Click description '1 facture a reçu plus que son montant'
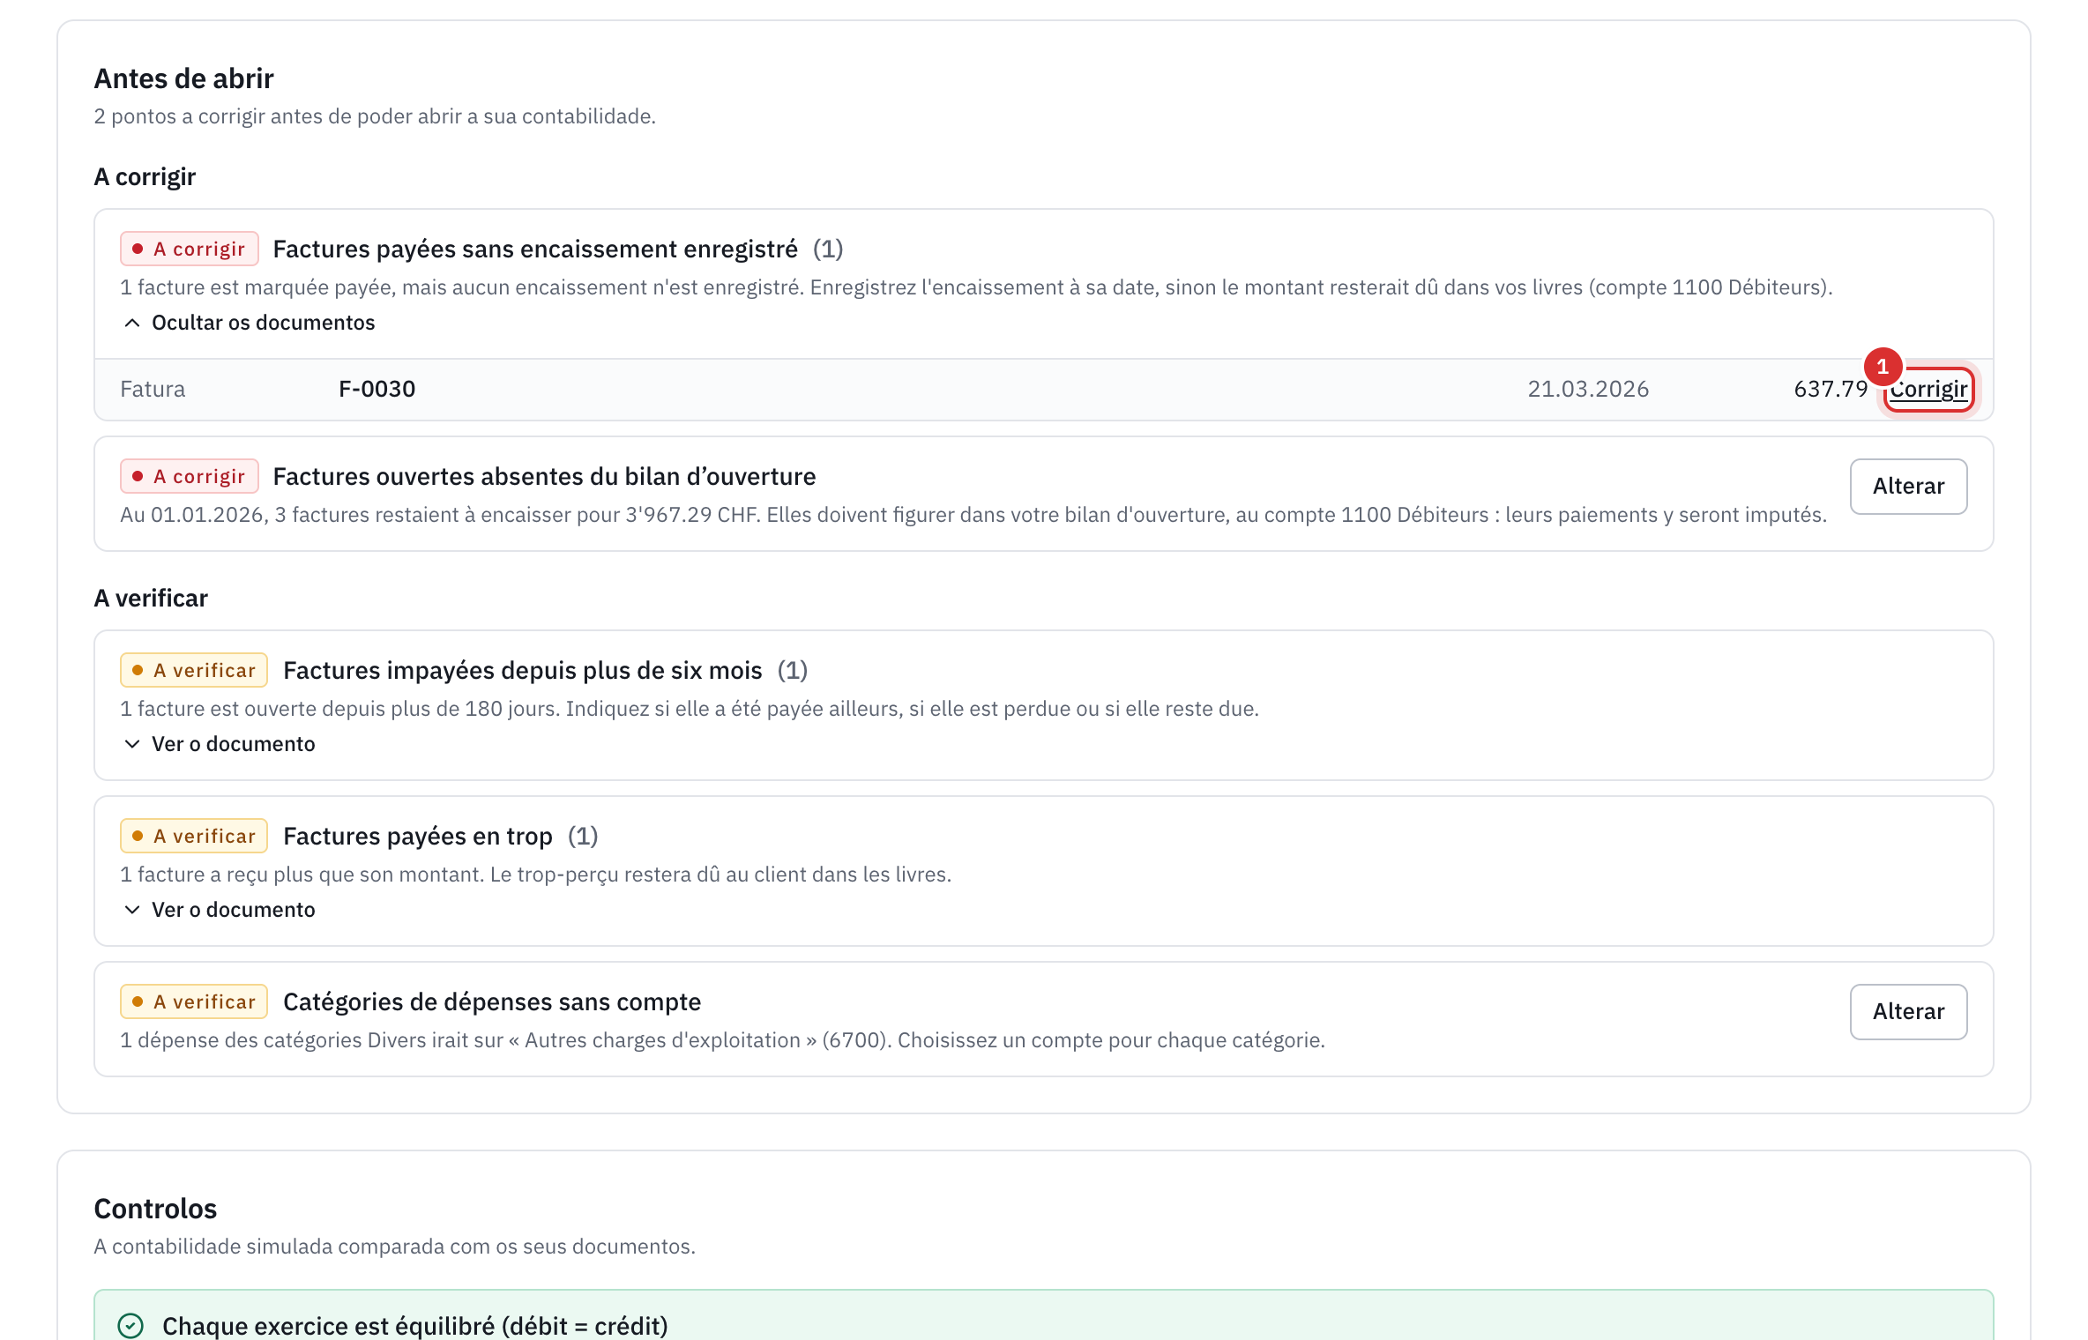Viewport: 2088px width, 1340px height. tap(535, 875)
